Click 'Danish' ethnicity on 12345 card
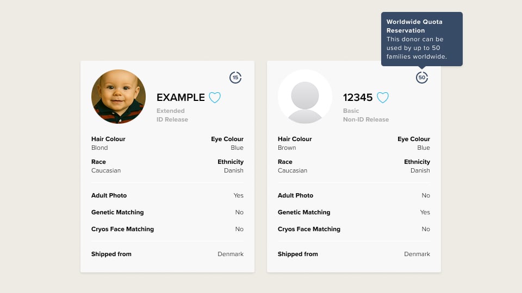The width and height of the screenshot is (522, 293). pos(420,170)
